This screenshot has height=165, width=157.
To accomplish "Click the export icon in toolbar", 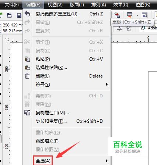I will tap(117, 15).
